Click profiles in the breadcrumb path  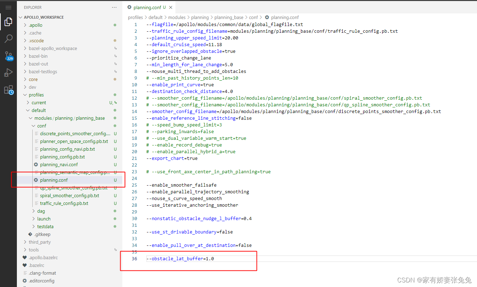point(135,17)
